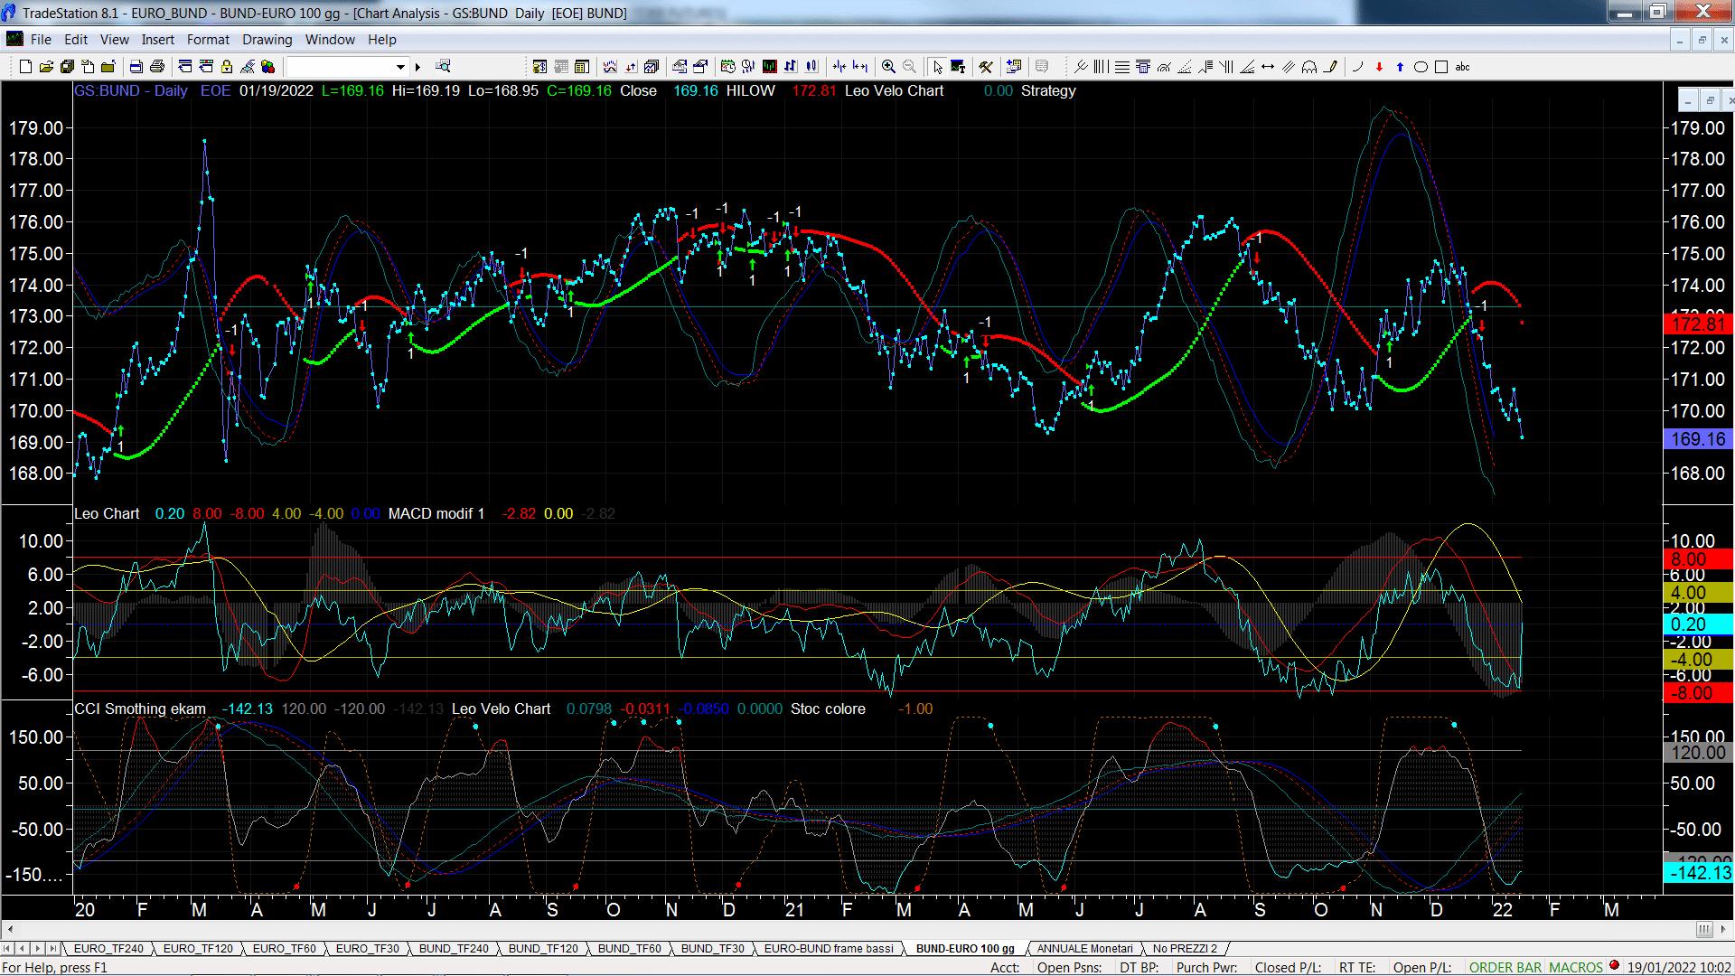The image size is (1735, 976).
Task: Select the horizontal lines drawing tool
Action: 1121,66
